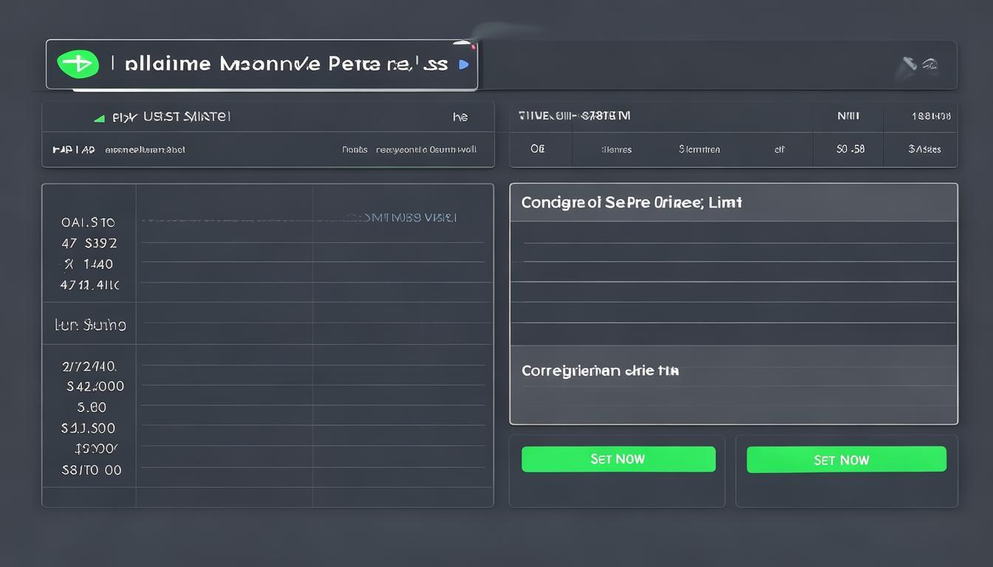Click the '47 S392' row label
This screenshot has height=567, width=993.
[x=89, y=243]
